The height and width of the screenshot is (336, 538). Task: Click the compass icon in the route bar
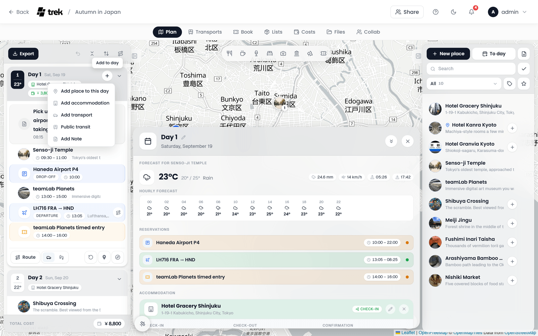point(118,257)
